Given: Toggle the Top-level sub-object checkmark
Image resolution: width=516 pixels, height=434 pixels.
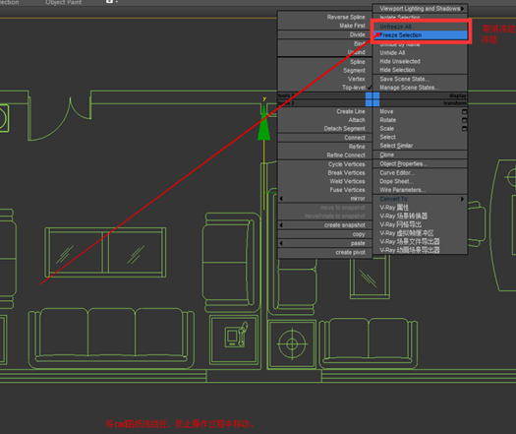Looking at the screenshot, I should click(370, 88).
